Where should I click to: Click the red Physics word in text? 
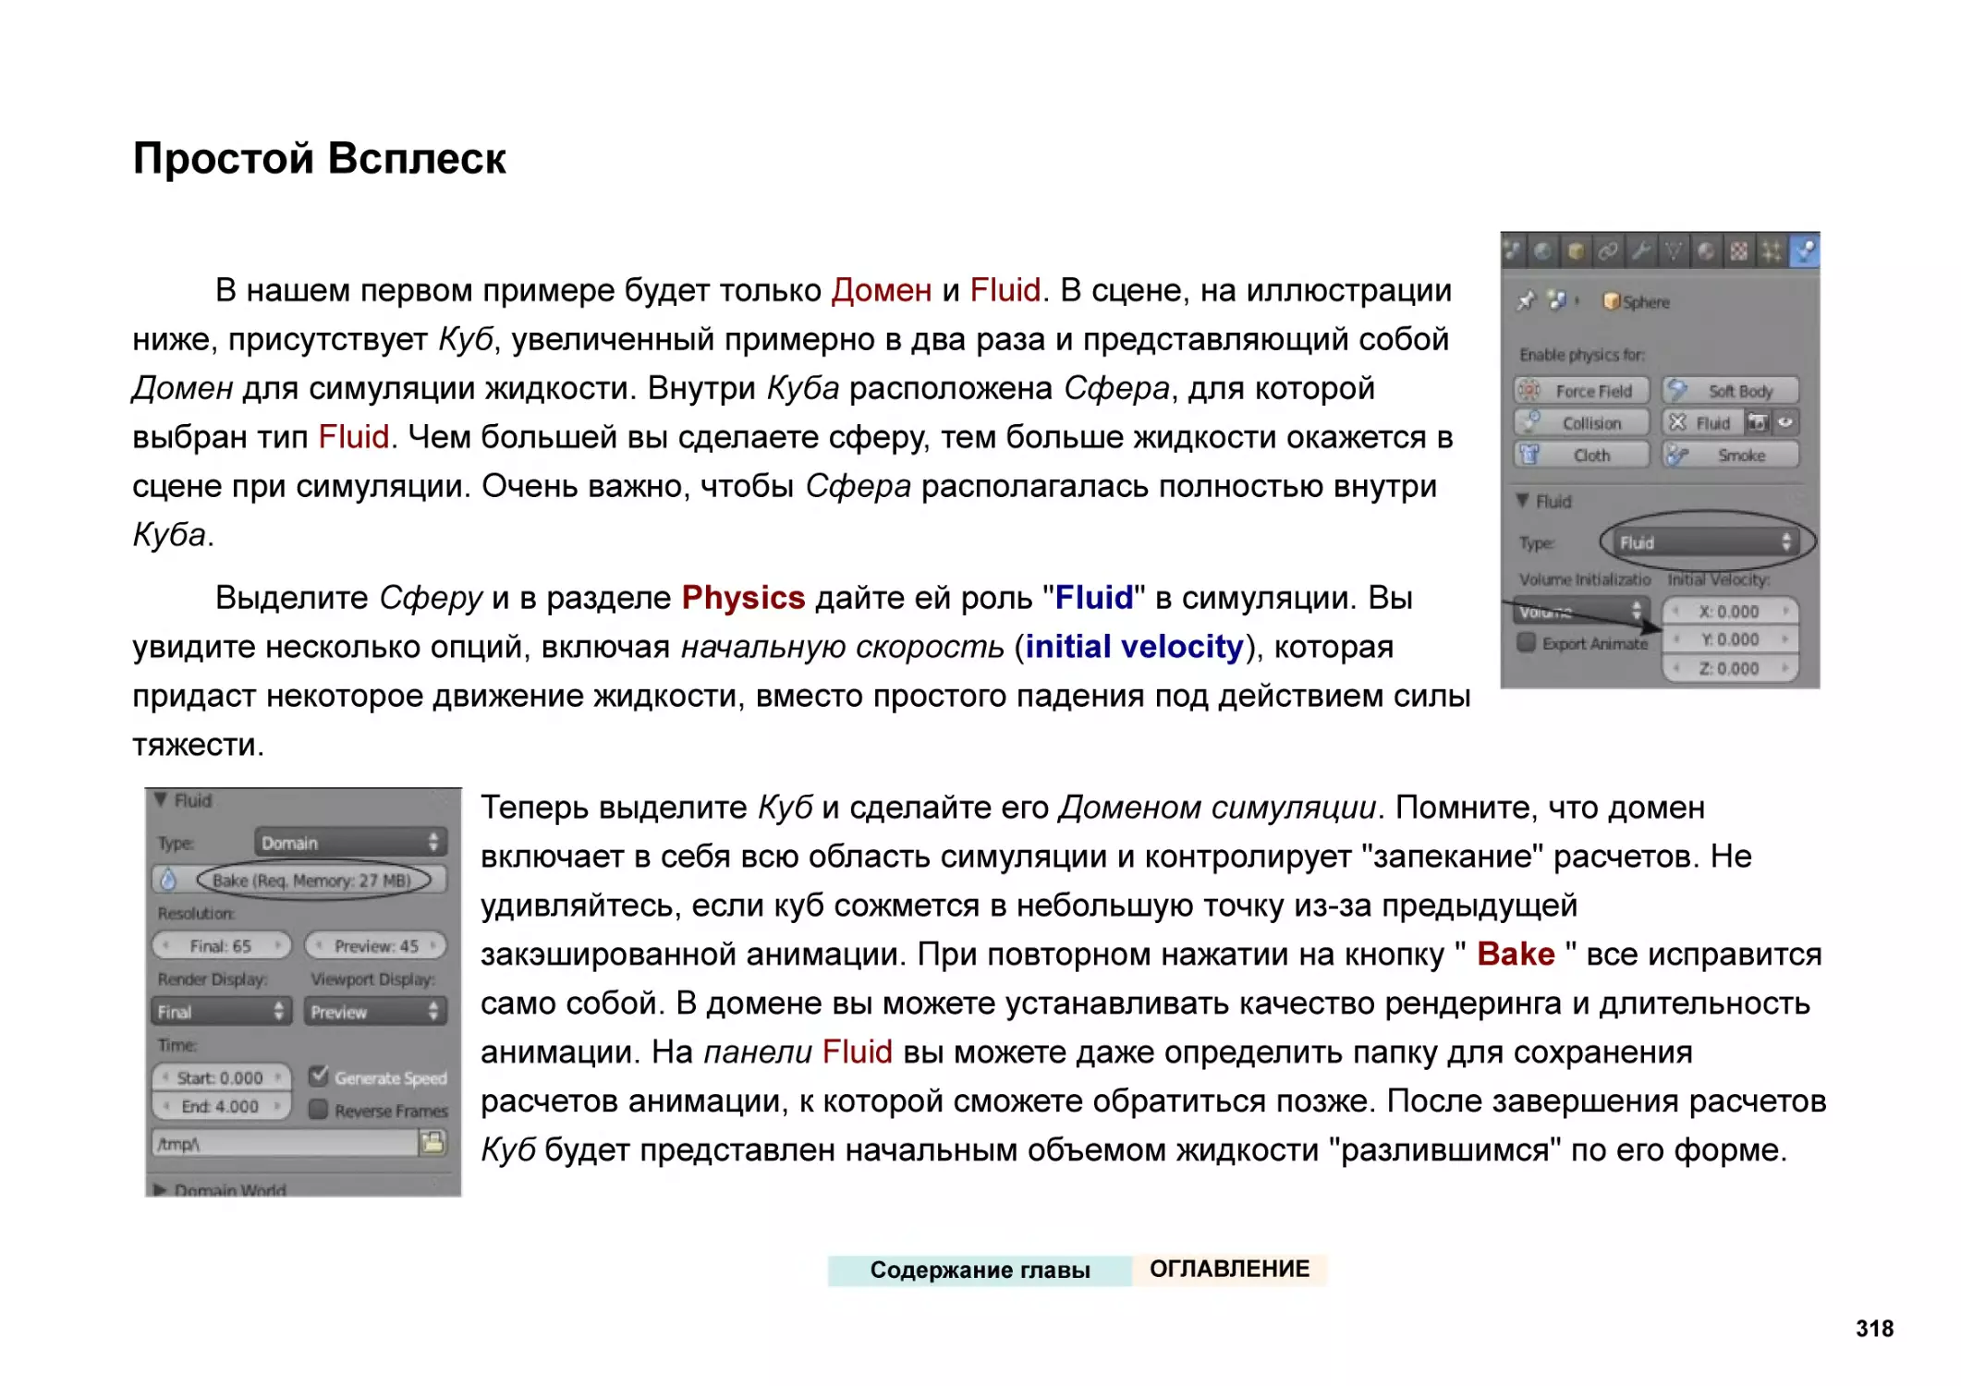[743, 598]
